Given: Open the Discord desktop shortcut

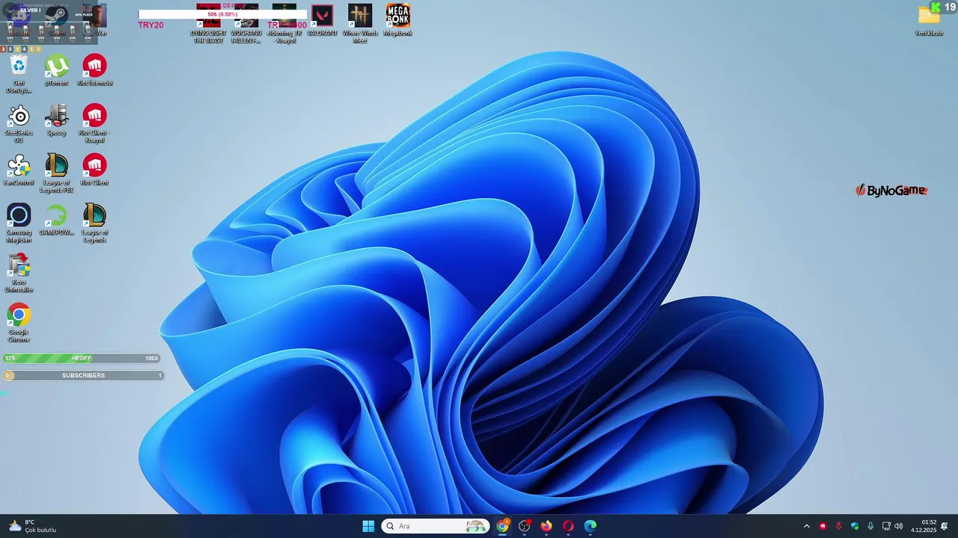Looking at the screenshot, I should pyautogui.click(x=19, y=20).
